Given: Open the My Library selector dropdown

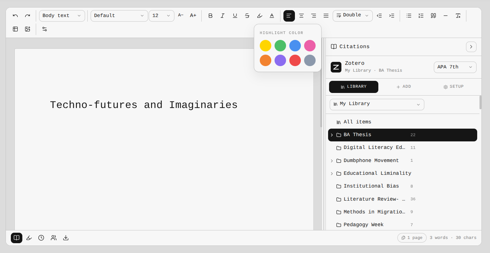Looking at the screenshot, I should tap(377, 104).
